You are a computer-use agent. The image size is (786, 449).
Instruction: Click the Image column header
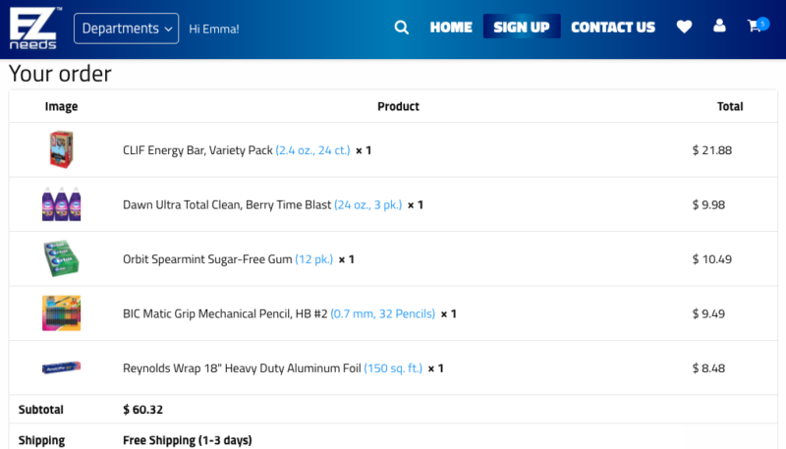click(61, 107)
